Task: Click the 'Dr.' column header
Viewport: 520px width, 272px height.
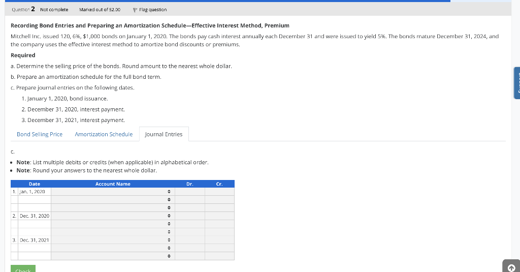Action: click(x=190, y=184)
